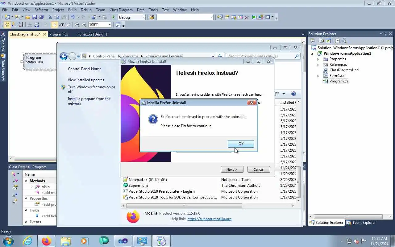Click the New Method icon in Class Details
This screenshot has width=395, height=247.
pos(14,174)
